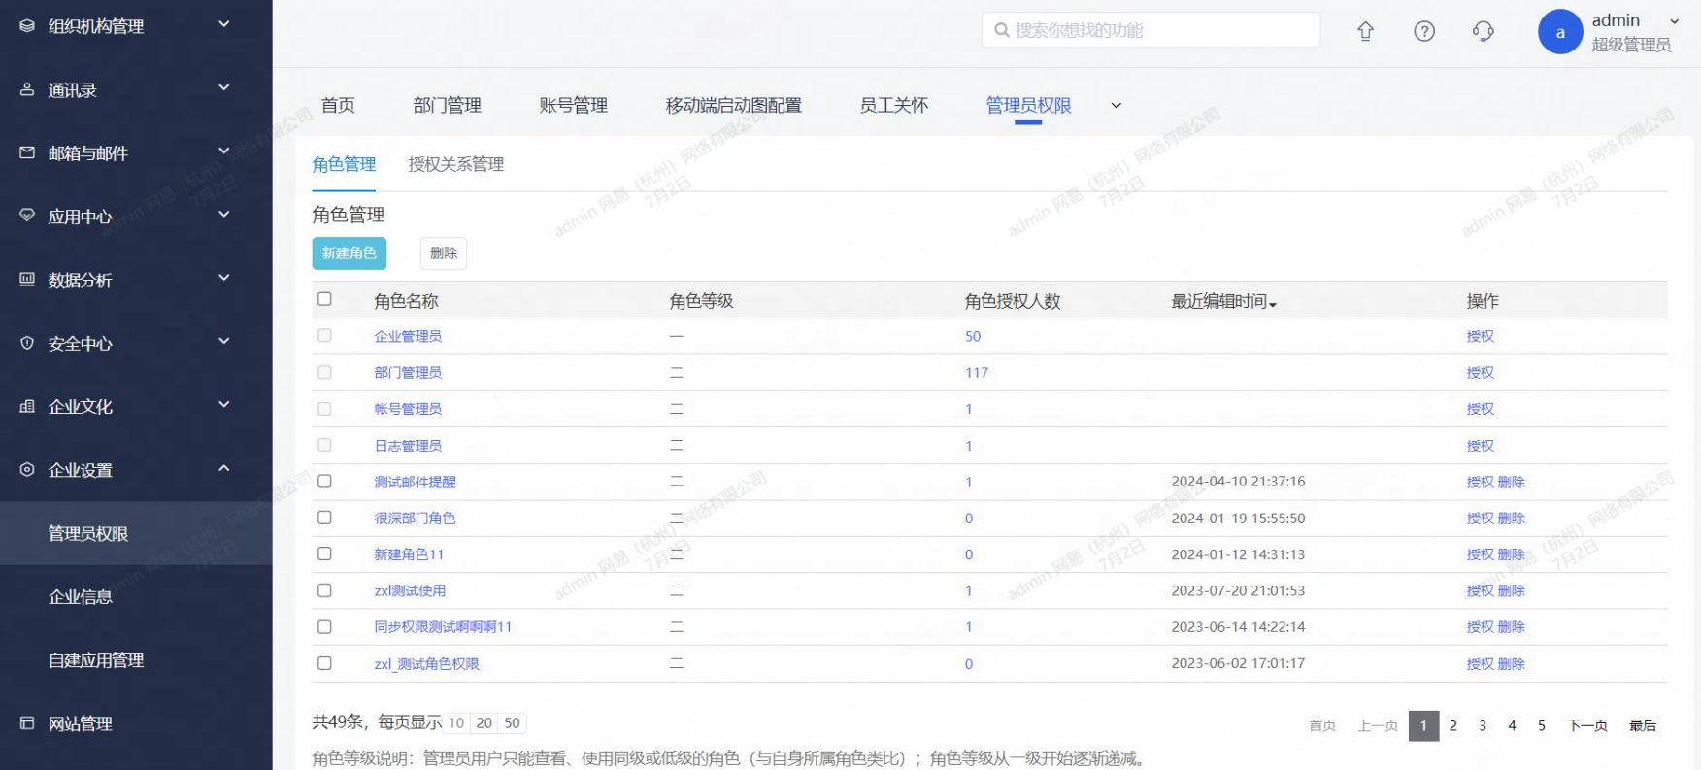Click the 通讯录 contacts sidebar icon

[x=27, y=89]
